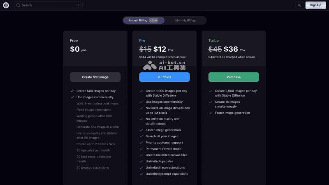
Task: Switch to Monthly Billing
Action: (x=185, y=20)
